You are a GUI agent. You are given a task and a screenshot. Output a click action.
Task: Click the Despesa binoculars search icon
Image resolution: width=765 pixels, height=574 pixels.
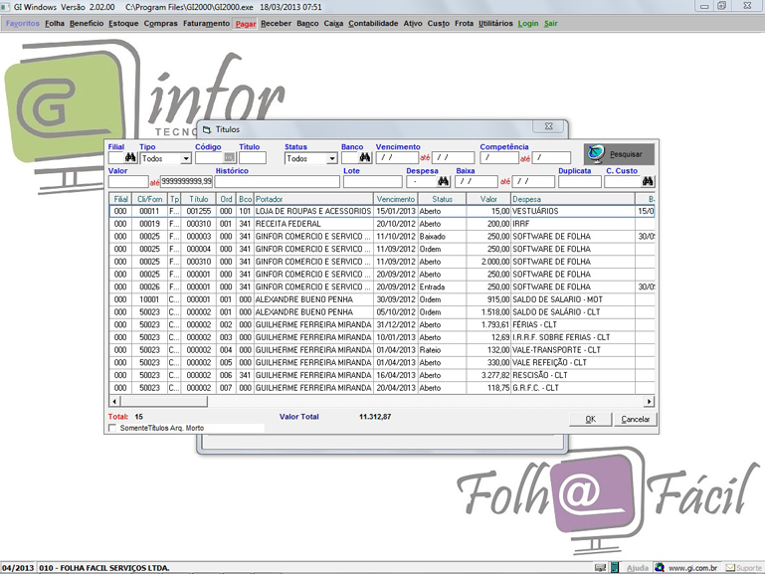coord(443,181)
